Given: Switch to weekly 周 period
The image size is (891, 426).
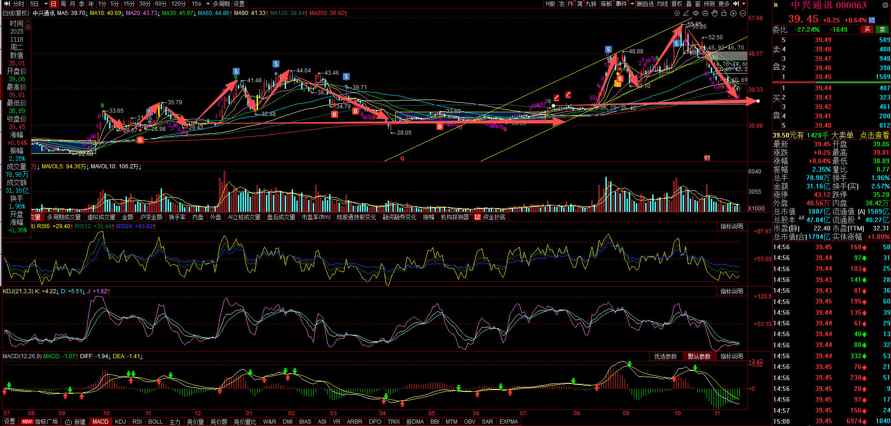Looking at the screenshot, I should 63,4.
